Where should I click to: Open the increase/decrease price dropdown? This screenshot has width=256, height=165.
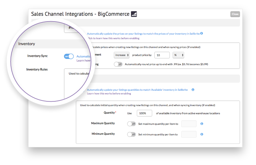tap(121, 55)
